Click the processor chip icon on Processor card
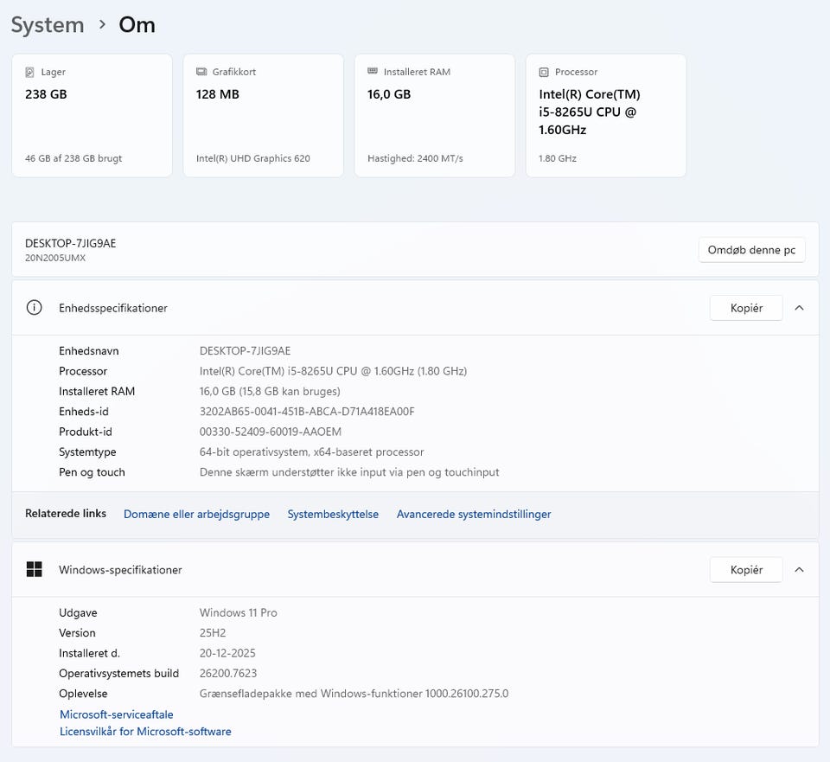This screenshot has width=830, height=762. (x=544, y=72)
